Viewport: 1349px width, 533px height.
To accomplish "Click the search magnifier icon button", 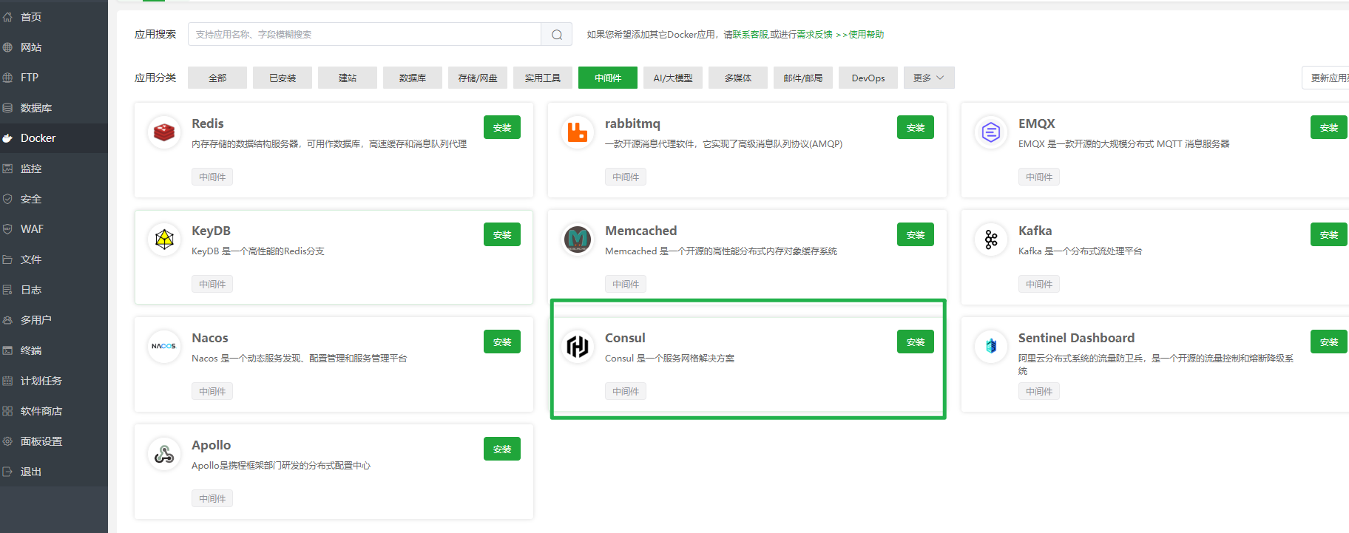I will [557, 34].
